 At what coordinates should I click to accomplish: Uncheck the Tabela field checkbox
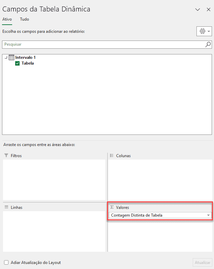pos(17,63)
